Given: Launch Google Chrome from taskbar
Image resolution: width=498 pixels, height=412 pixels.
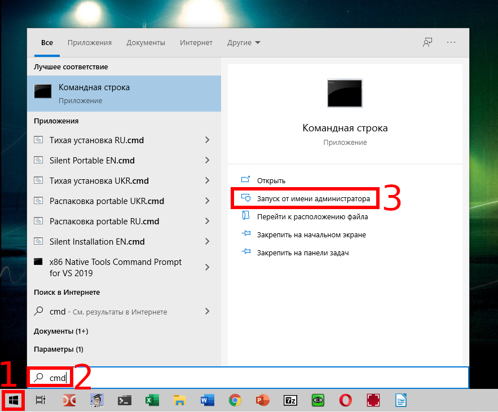Looking at the screenshot, I should point(235,401).
